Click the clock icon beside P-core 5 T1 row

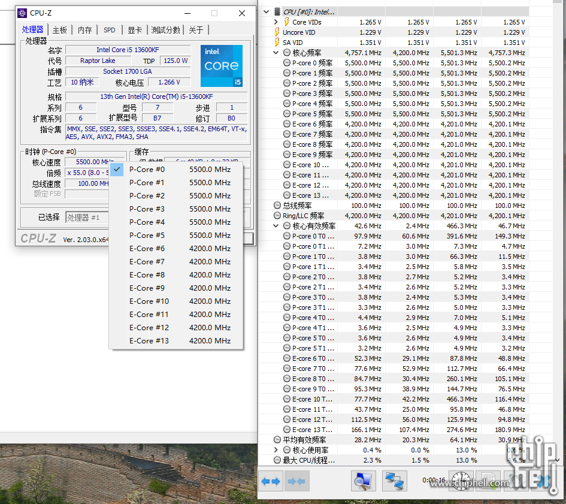[x=287, y=348]
